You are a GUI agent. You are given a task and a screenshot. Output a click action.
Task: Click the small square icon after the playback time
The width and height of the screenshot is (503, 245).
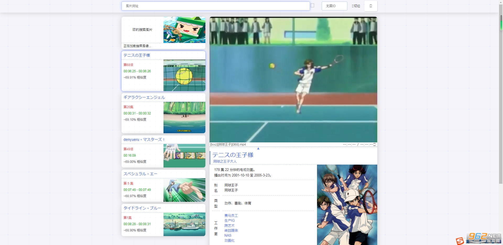pos(375,144)
